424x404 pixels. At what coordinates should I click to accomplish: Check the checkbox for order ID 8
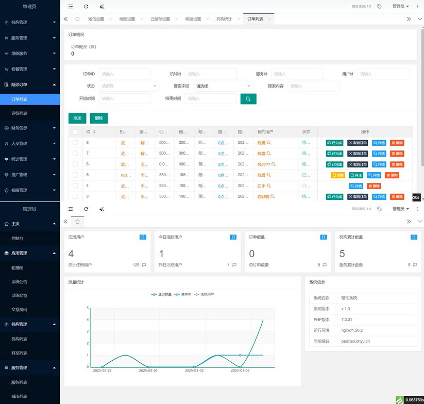pos(75,143)
